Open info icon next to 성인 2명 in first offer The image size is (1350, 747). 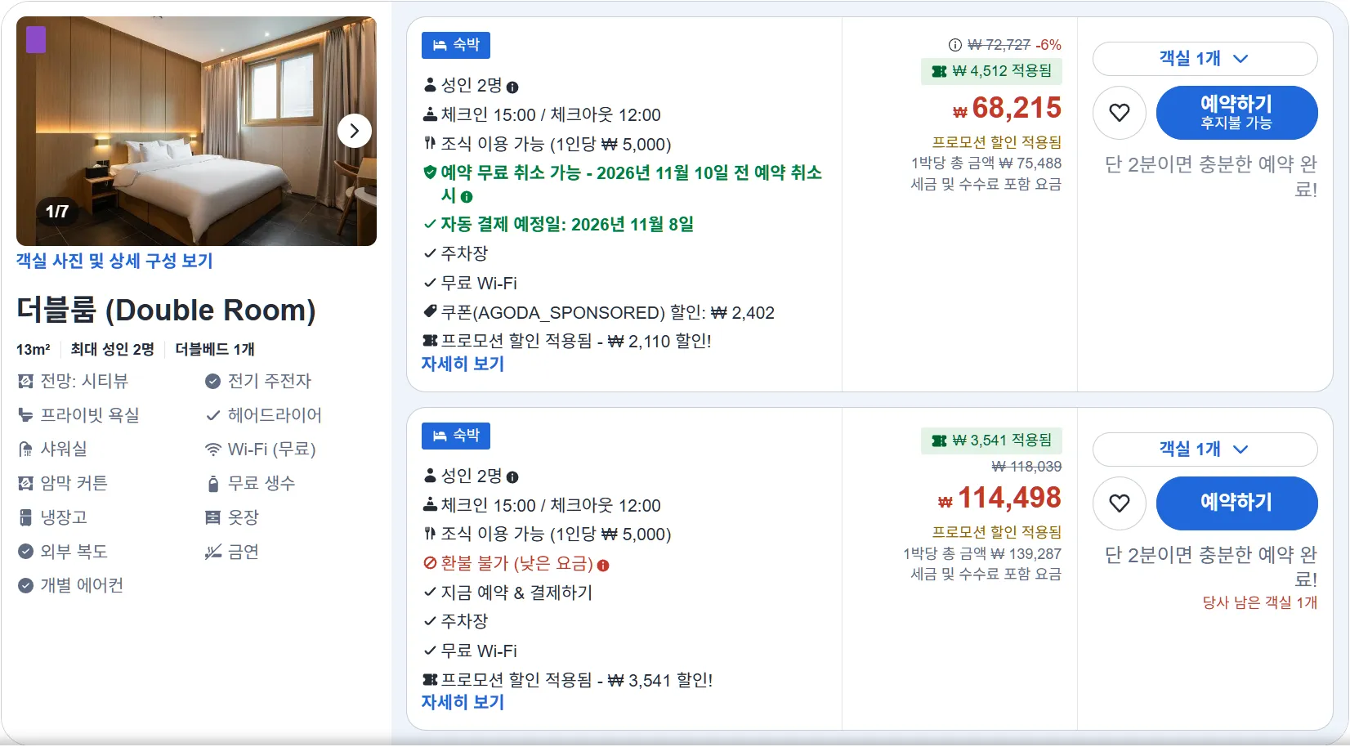click(512, 87)
